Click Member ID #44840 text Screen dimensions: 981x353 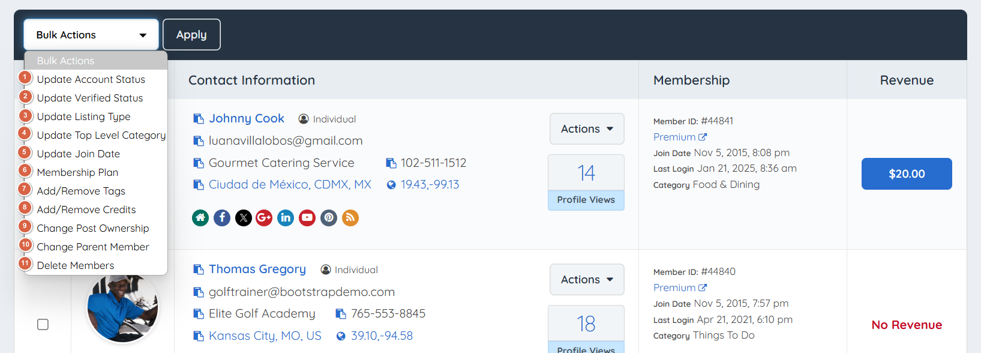(694, 271)
